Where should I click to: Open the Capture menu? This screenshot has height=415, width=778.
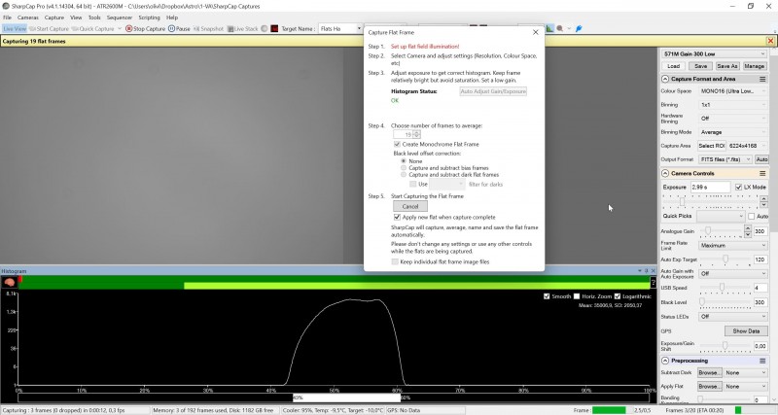pos(54,17)
